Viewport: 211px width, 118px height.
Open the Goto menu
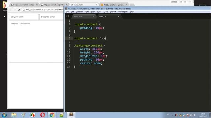[x=99, y=12]
